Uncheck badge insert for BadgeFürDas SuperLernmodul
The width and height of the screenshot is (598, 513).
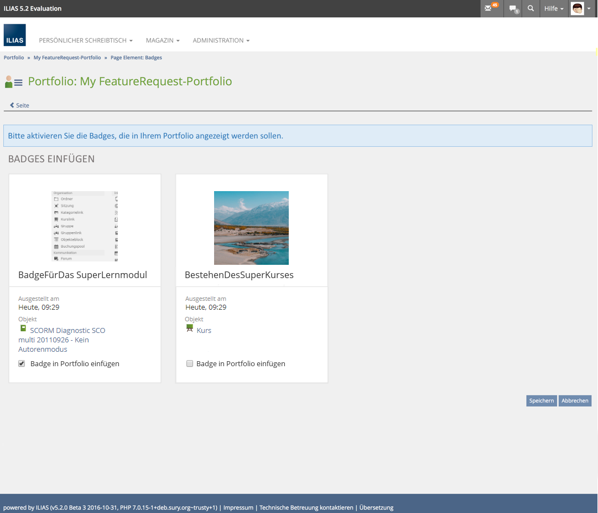(22, 364)
